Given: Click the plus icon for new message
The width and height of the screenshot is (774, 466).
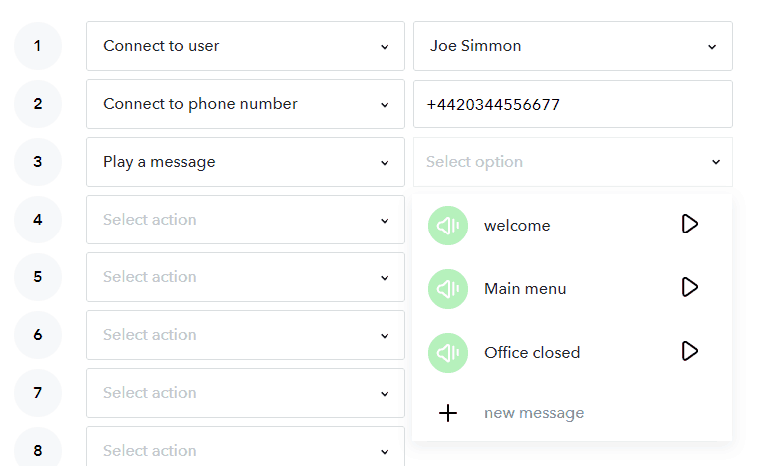Looking at the screenshot, I should click(x=448, y=413).
